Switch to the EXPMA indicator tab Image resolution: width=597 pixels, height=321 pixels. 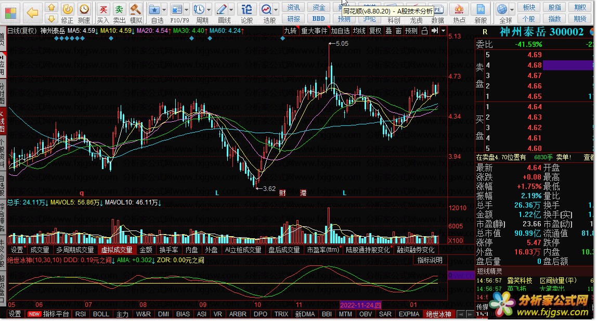pos(409,314)
